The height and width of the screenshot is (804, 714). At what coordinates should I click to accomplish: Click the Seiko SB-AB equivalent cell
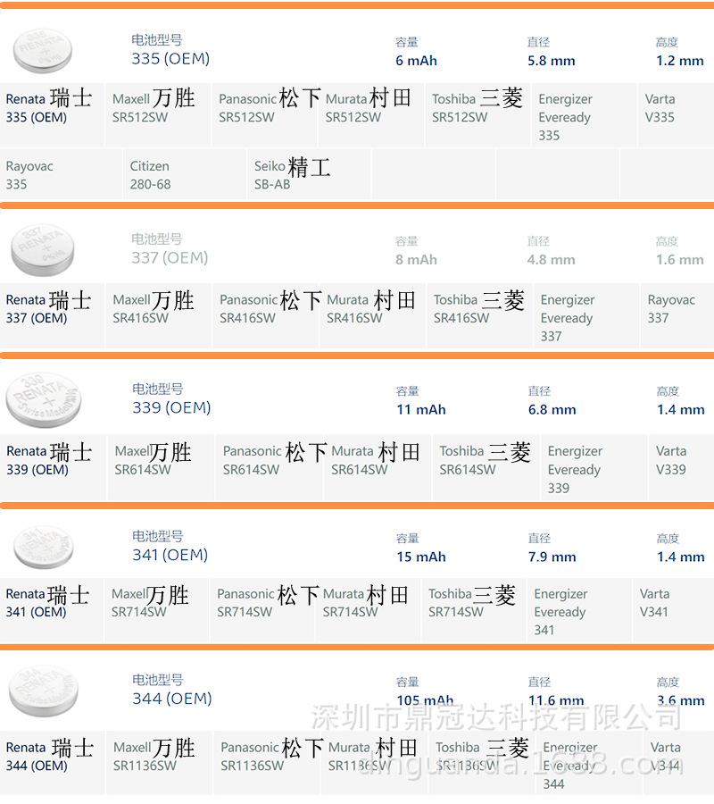point(309,174)
